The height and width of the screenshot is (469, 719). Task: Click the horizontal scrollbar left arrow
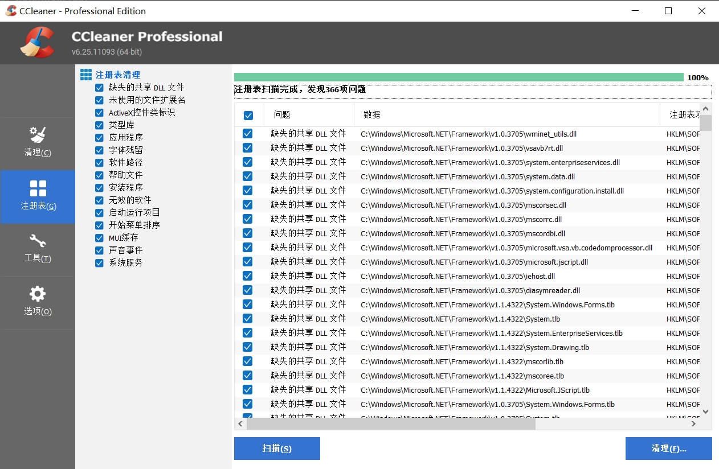pos(240,424)
